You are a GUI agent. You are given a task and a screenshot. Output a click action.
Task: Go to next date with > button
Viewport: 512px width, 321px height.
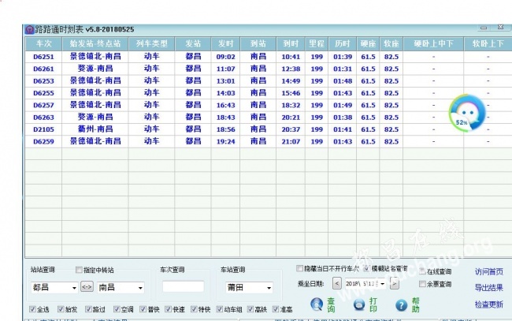[395, 283]
